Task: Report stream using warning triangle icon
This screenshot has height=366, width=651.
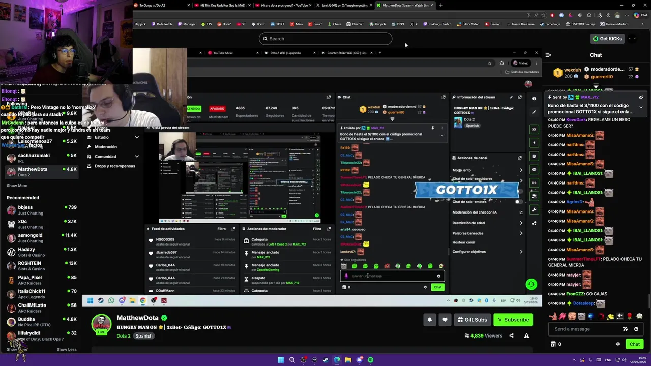Action: pyautogui.click(x=526, y=335)
